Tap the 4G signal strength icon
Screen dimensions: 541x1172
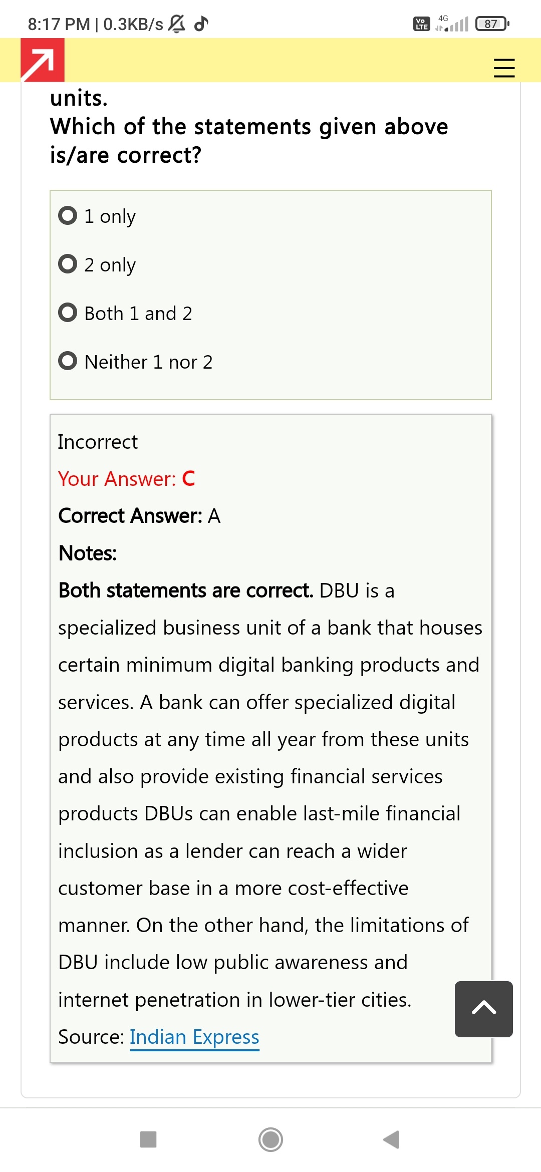452,24
